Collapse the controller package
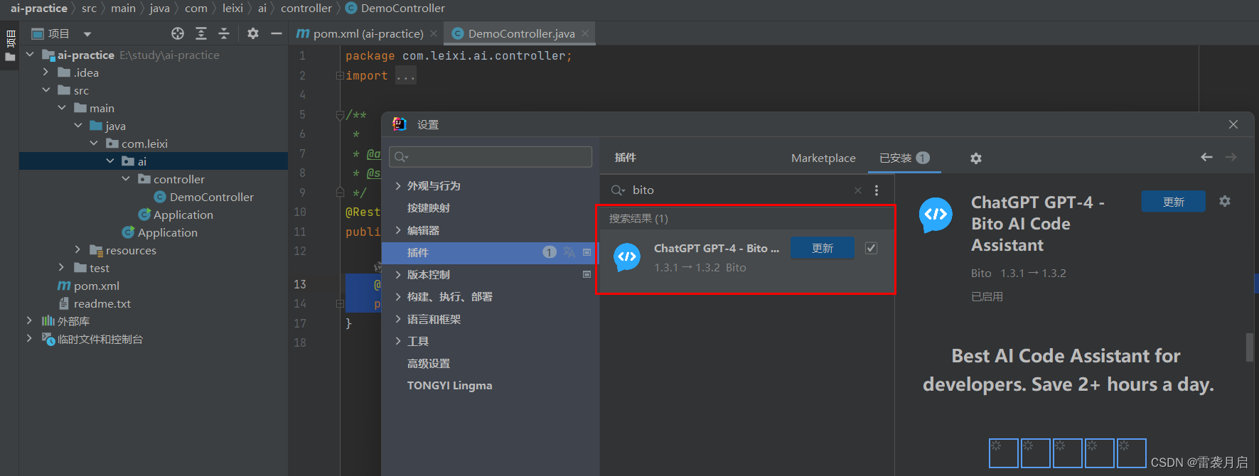The height and width of the screenshot is (476, 1259). click(x=126, y=179)
